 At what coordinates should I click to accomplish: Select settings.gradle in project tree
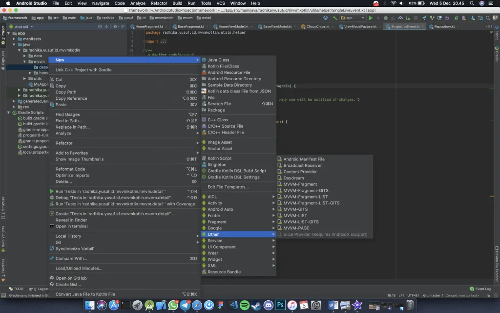pyautogui.click(x=33, y=147)
